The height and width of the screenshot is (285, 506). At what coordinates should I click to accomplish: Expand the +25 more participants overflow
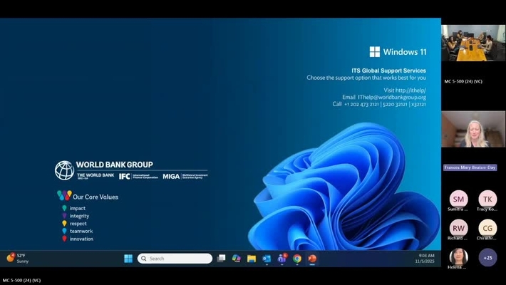tap(487, 257)
